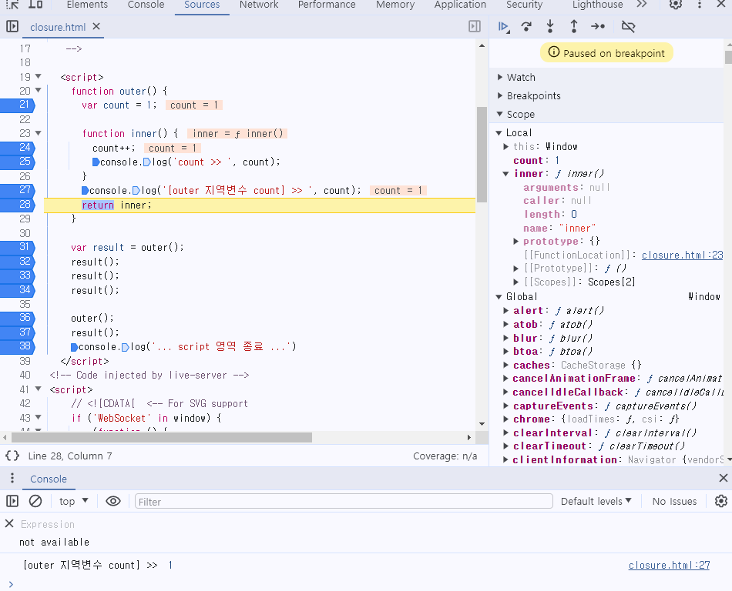Click the Coverage: n/a status
This screenshot has width=732, height=591.
point(445,456)
